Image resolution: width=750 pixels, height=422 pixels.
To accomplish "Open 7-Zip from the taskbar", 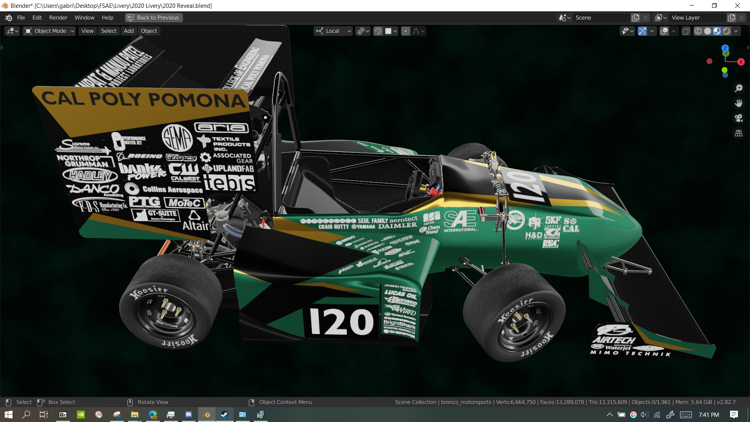I will (x=62, y=415).
